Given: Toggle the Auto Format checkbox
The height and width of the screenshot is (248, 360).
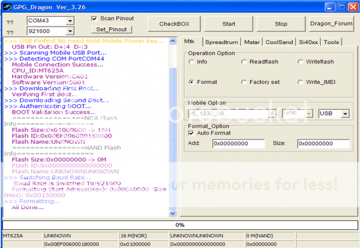Looking at the screenshot, I should (x=191, y=133).
